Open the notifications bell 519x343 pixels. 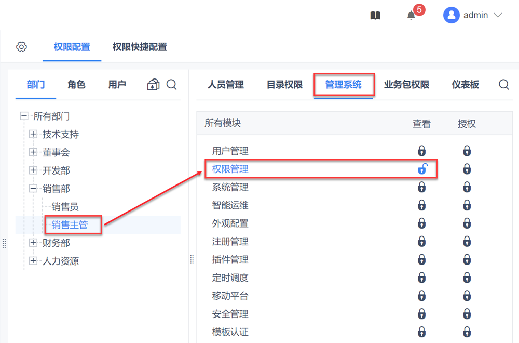[x=411, y=16]
